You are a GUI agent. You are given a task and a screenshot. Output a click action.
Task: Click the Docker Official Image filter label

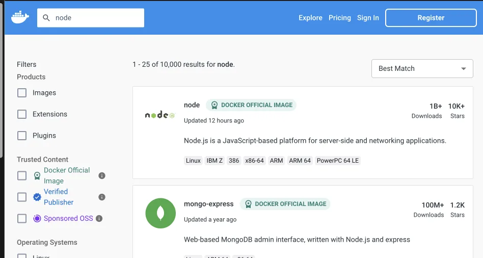[67, 175]
